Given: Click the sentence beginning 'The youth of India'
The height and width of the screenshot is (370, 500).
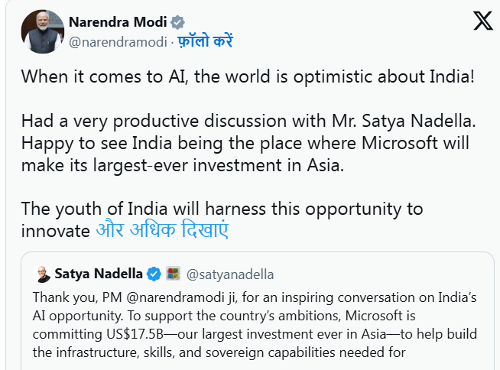Looking at the screenshot, I should (222, 209).
